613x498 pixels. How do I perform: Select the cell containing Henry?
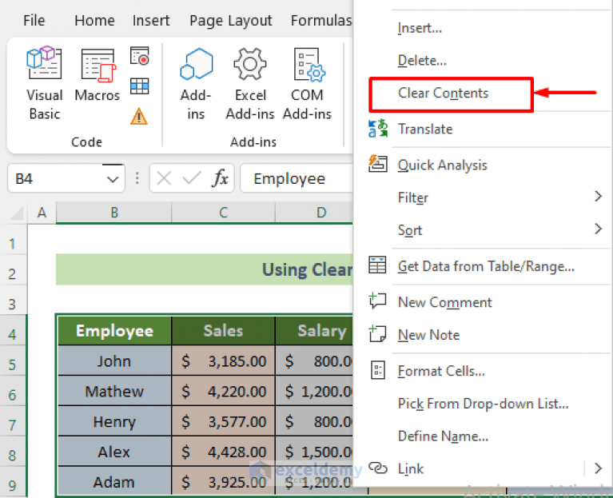[114, 421]
